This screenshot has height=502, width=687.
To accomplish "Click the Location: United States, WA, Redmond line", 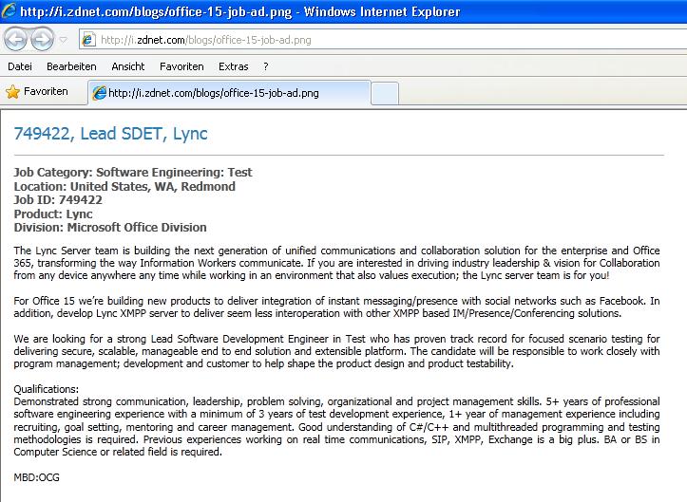I will [x=124, y=186].
